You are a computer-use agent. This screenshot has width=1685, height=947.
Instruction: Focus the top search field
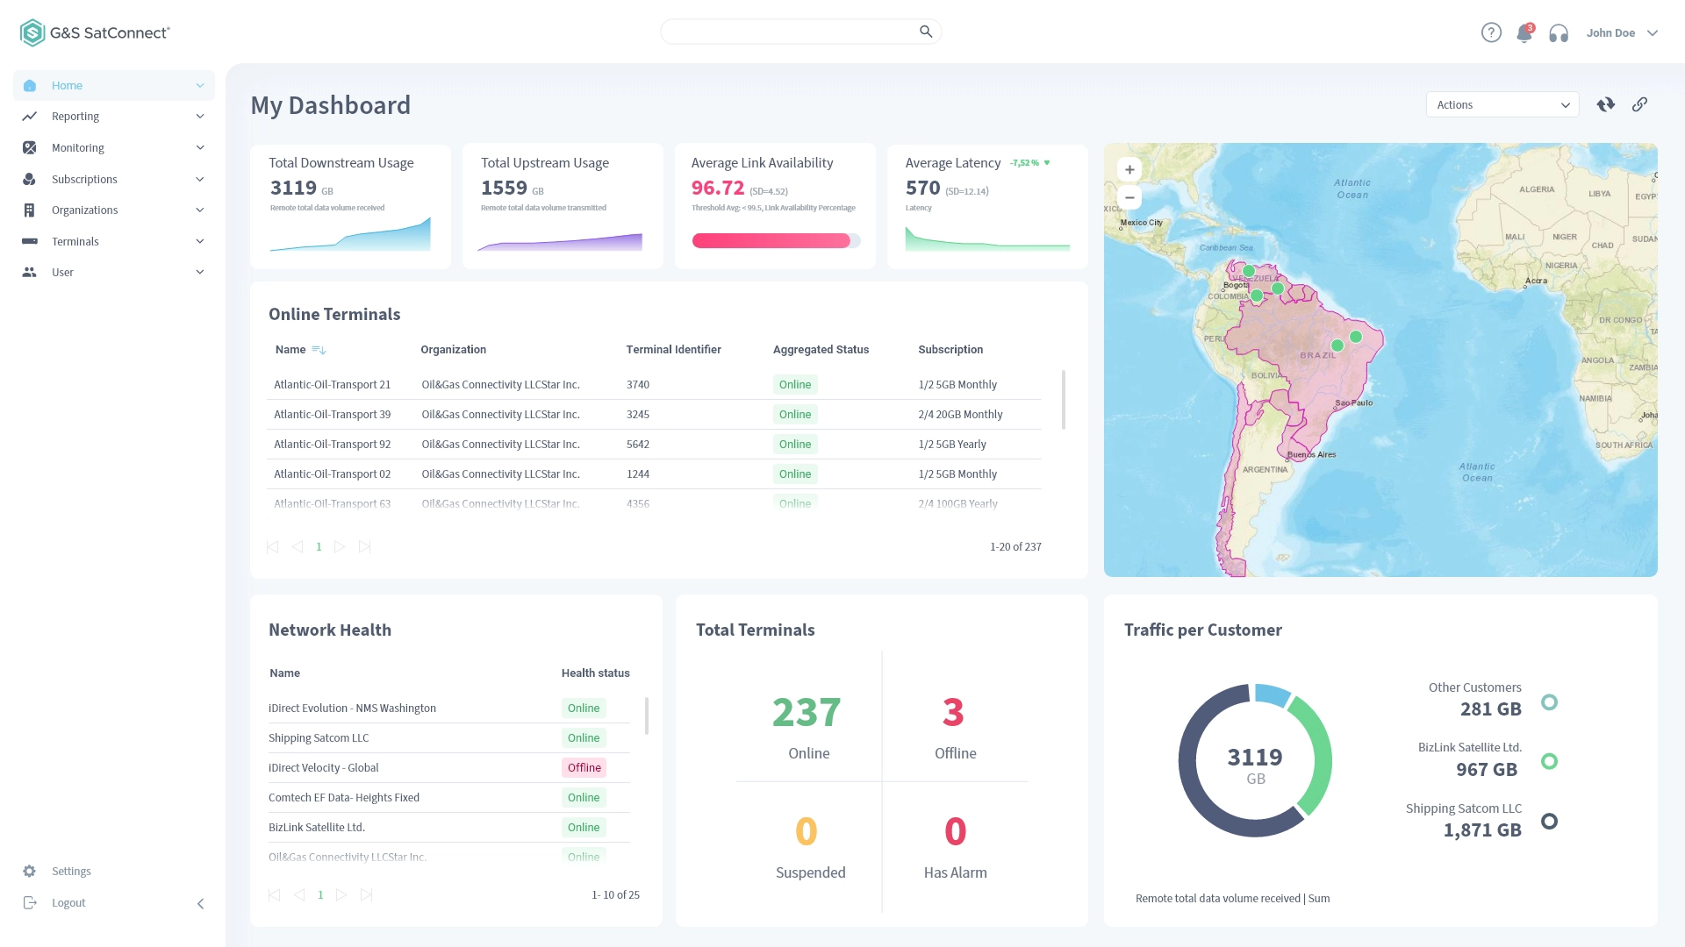(800, 32)
